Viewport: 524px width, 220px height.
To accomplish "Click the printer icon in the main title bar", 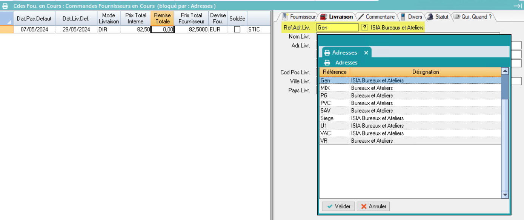I will click(x=5, y=6).
